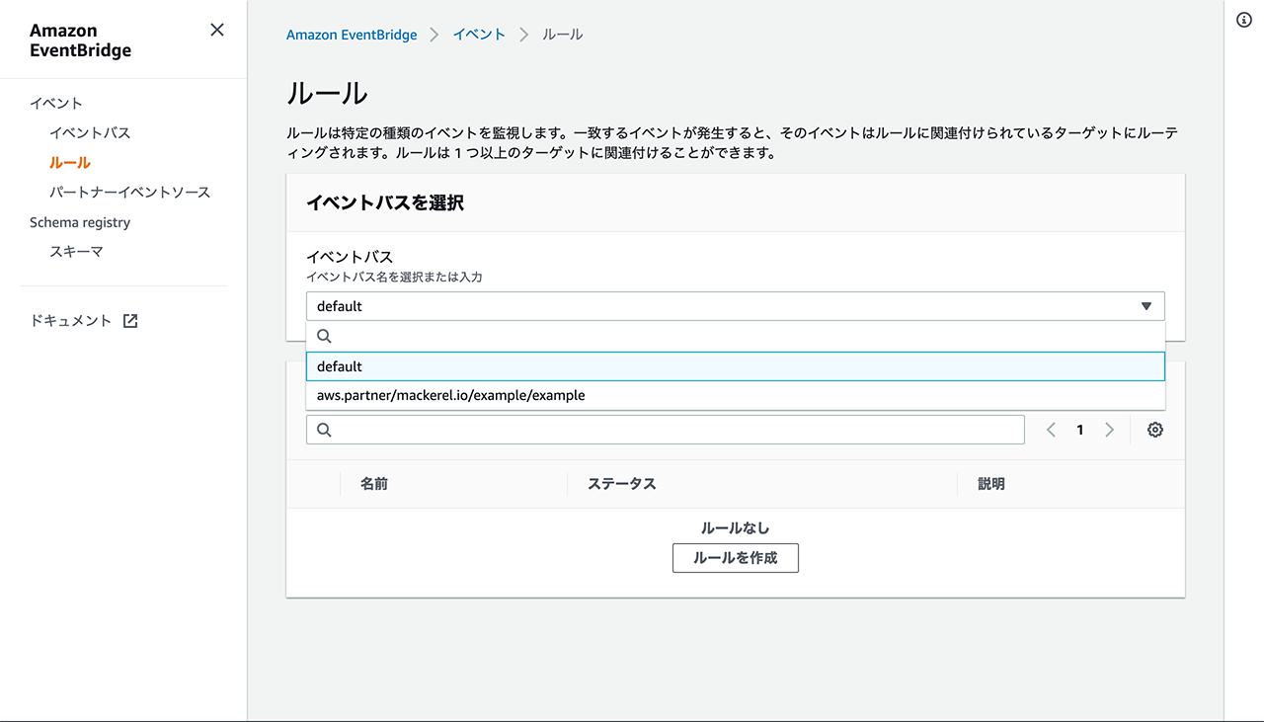Open table preferences gear icon
The height and width of the screenshot is (722, 1264).
[1155, 430]
